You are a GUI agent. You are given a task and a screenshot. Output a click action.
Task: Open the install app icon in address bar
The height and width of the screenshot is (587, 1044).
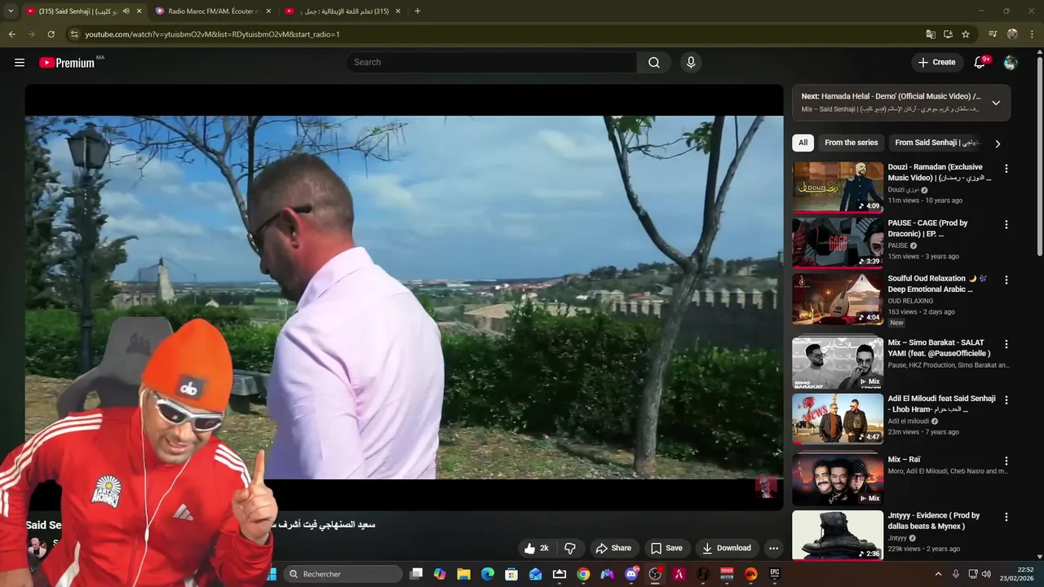coord(948,34)
